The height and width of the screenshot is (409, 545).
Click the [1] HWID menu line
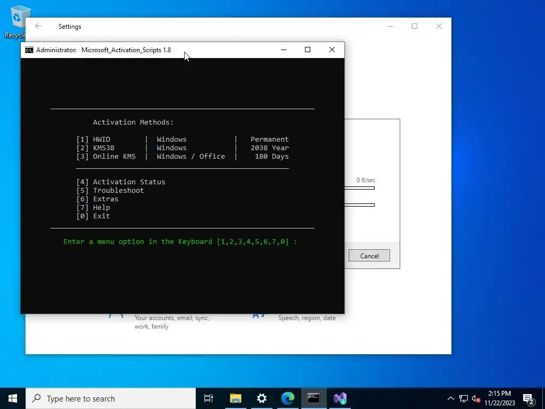click(x=183, y=139)
